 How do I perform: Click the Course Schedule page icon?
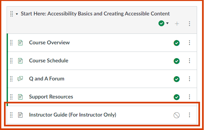tap(20, 61)
